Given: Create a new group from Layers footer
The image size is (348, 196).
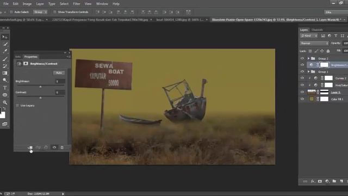Looking at the screenshot, I should pyautogui.click(x=334, y=181).
